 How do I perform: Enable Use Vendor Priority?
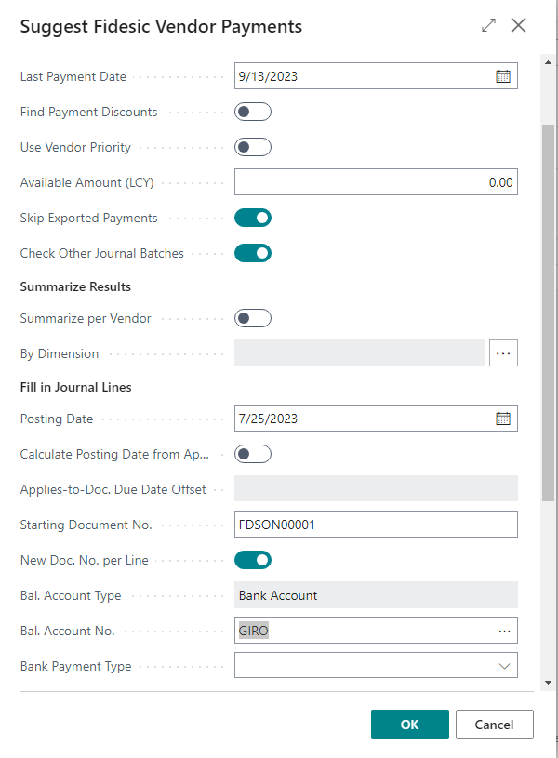pos(252,146)
